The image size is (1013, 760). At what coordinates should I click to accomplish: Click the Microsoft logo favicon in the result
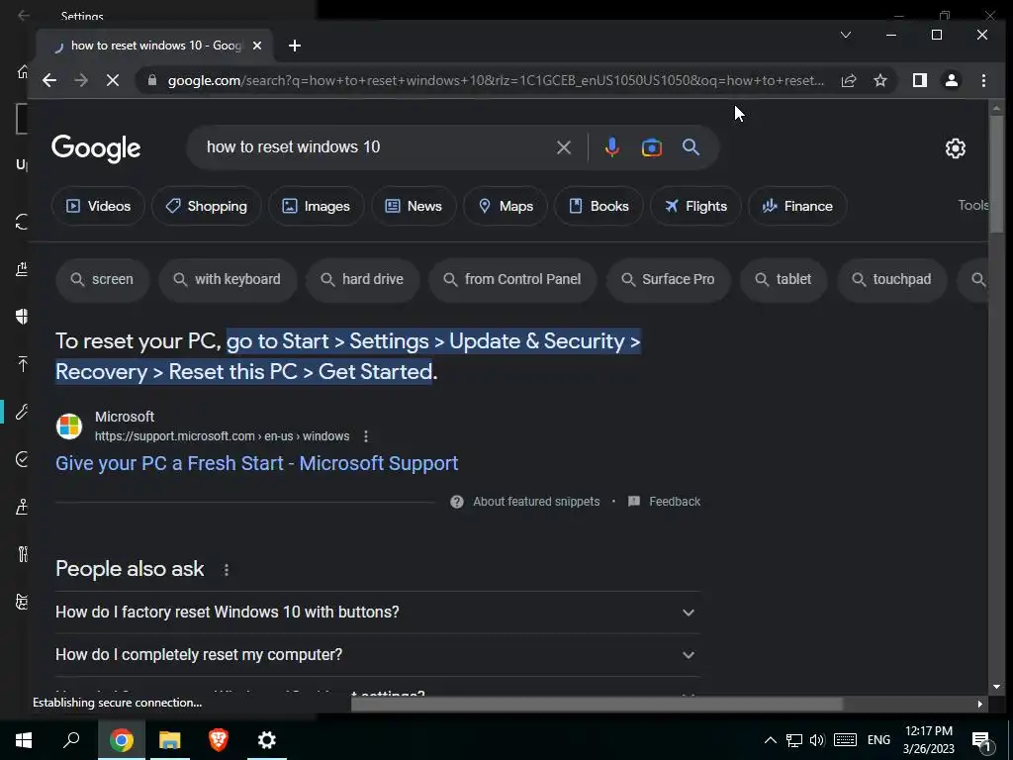(69, 427)
